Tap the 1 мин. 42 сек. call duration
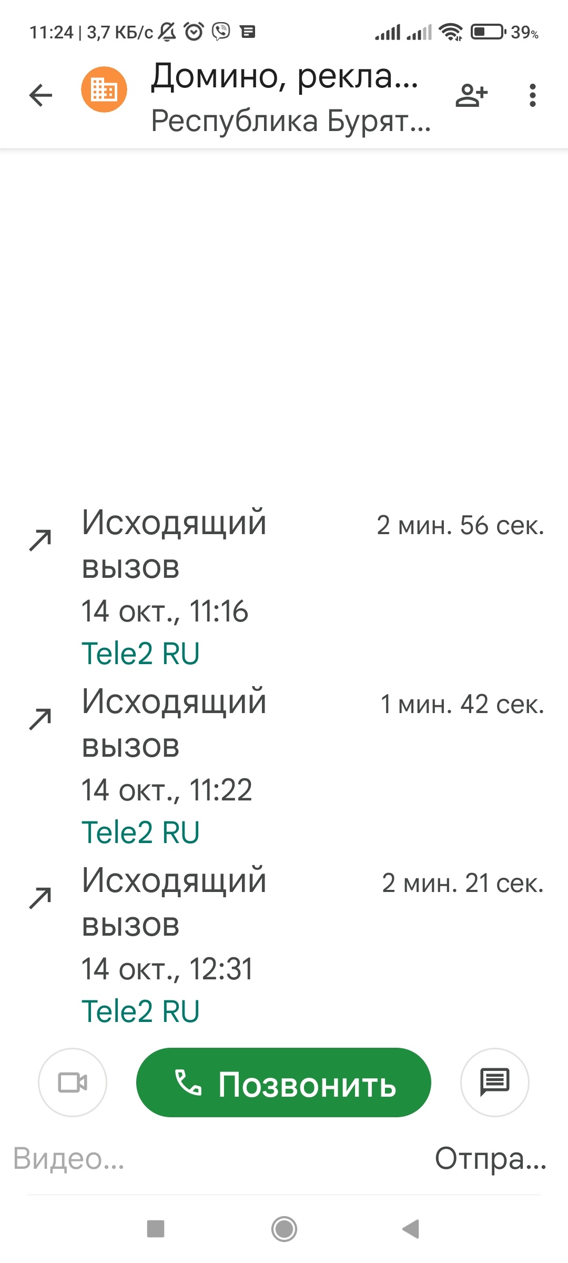 462,704
